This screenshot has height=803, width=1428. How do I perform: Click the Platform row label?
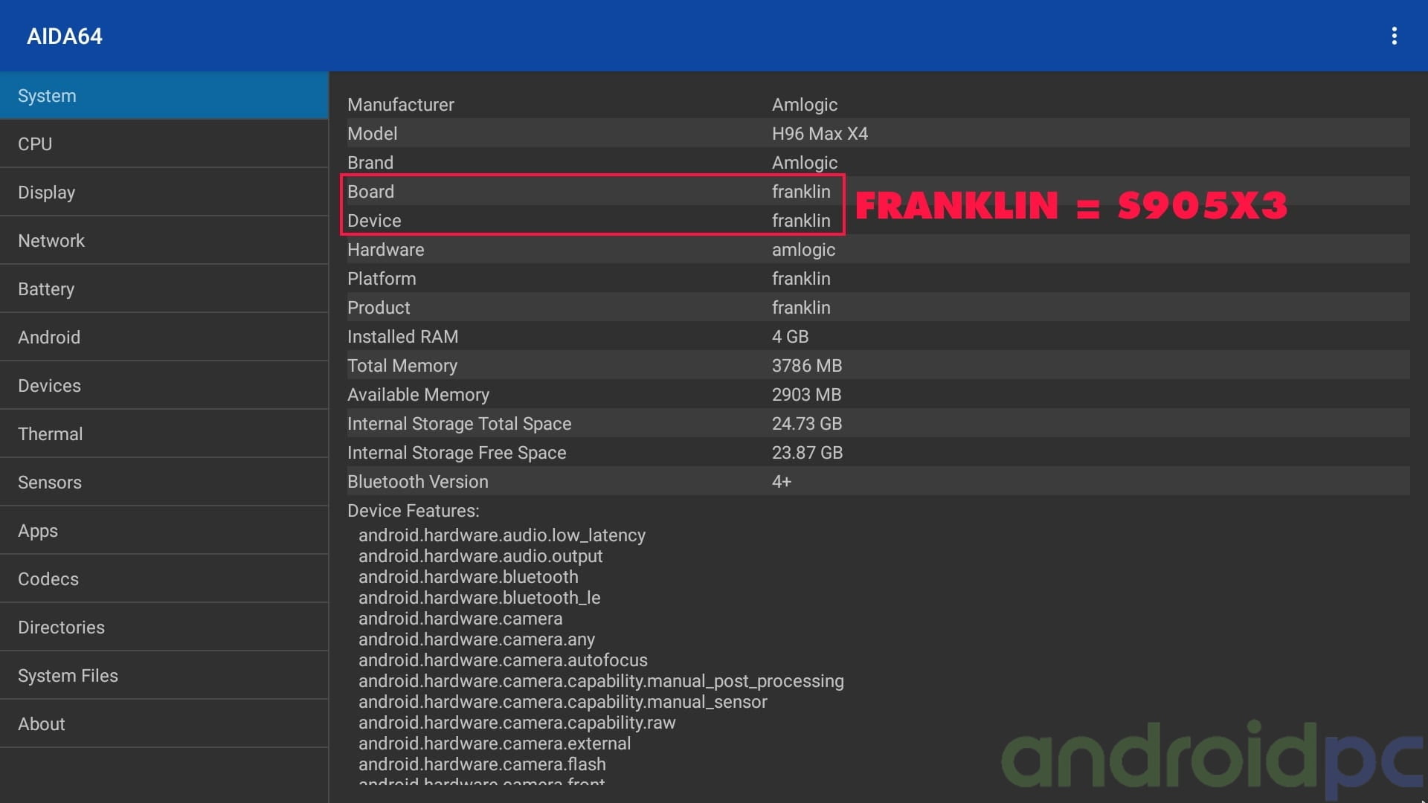click(x=382, y=279)
